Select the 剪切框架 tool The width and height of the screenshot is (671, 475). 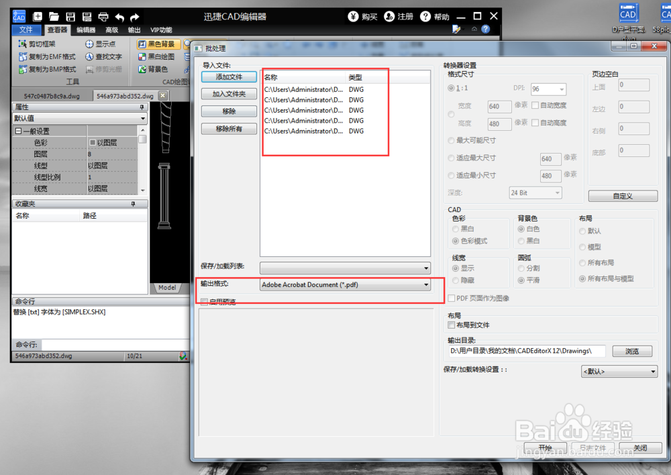pyautogui.click(x=37, y=44)
